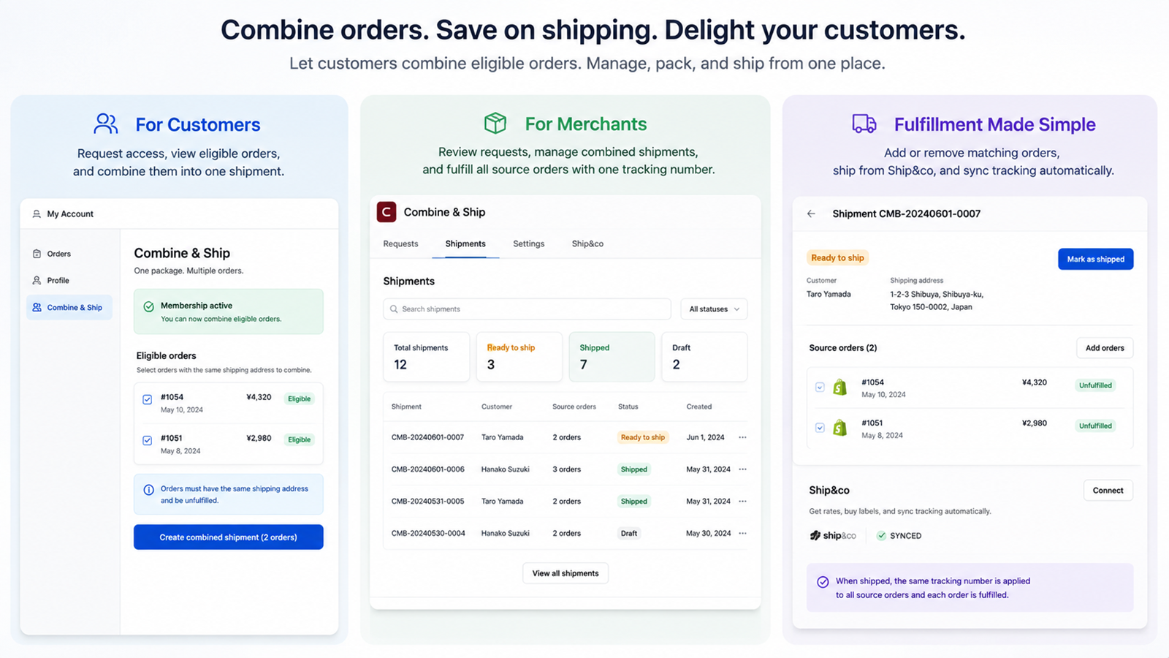This screenshot has height=658, width=1169.
Task: Click the My Account person icon
Action: [37, 214]
